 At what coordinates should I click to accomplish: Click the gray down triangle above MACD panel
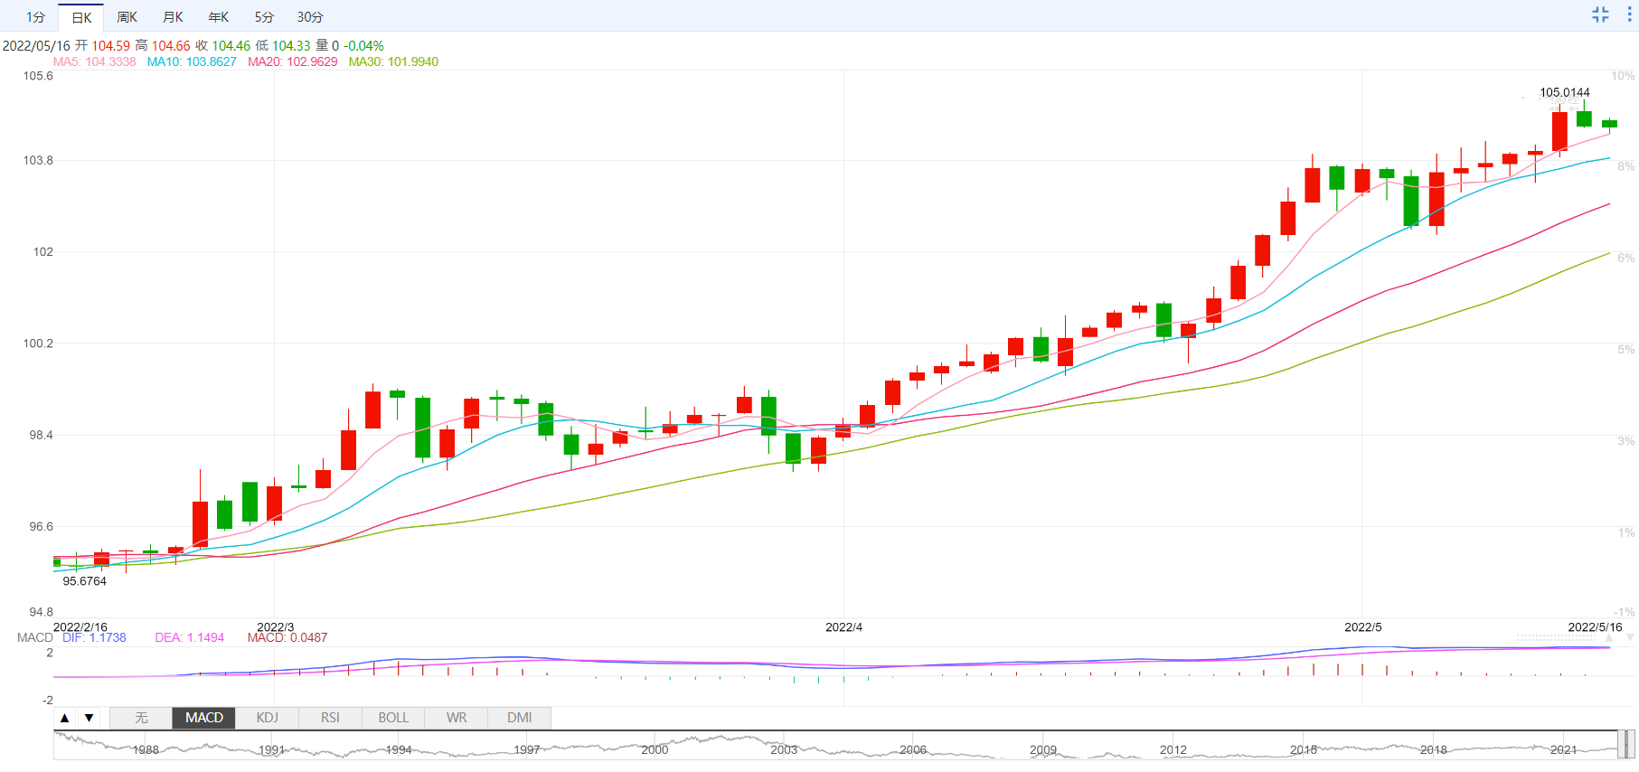[x=1631, y=637]
